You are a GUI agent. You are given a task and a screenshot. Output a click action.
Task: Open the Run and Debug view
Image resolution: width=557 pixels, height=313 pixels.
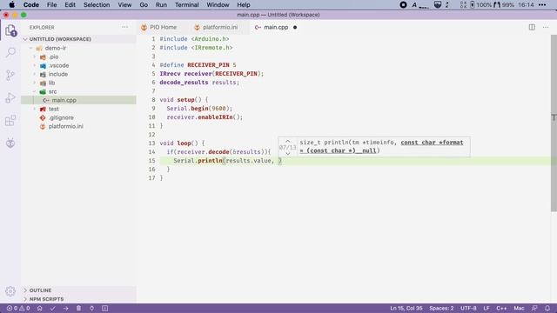click(10, 98)
